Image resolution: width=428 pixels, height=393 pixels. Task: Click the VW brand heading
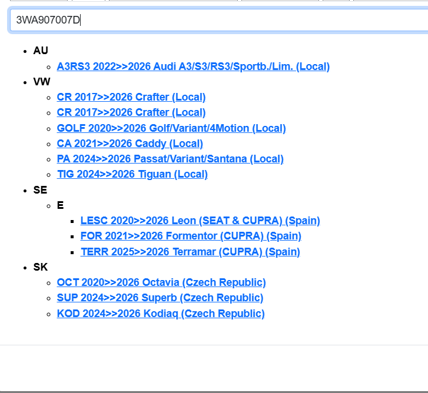(x=42, y=82)
